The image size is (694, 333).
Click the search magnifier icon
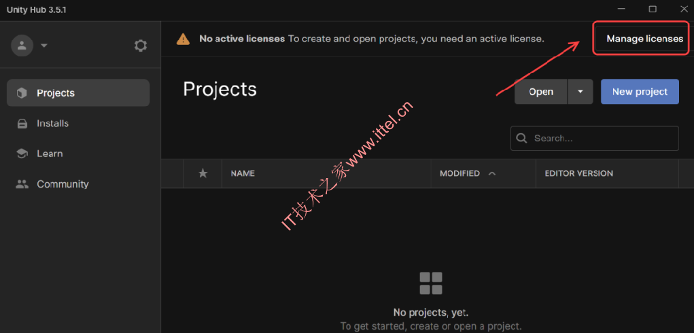click(x=522, y=139)
